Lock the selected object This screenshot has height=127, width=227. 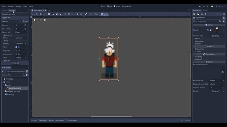[x=77, y=14]
